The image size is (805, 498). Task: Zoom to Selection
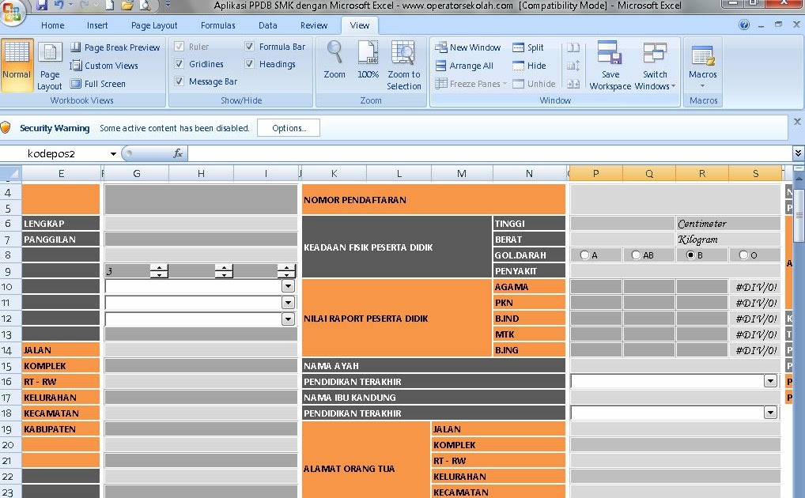pos(403,66)
